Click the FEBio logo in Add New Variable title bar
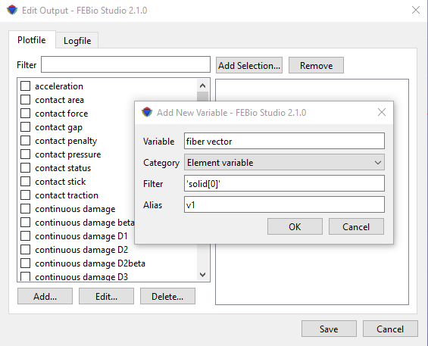 [147, 112]
